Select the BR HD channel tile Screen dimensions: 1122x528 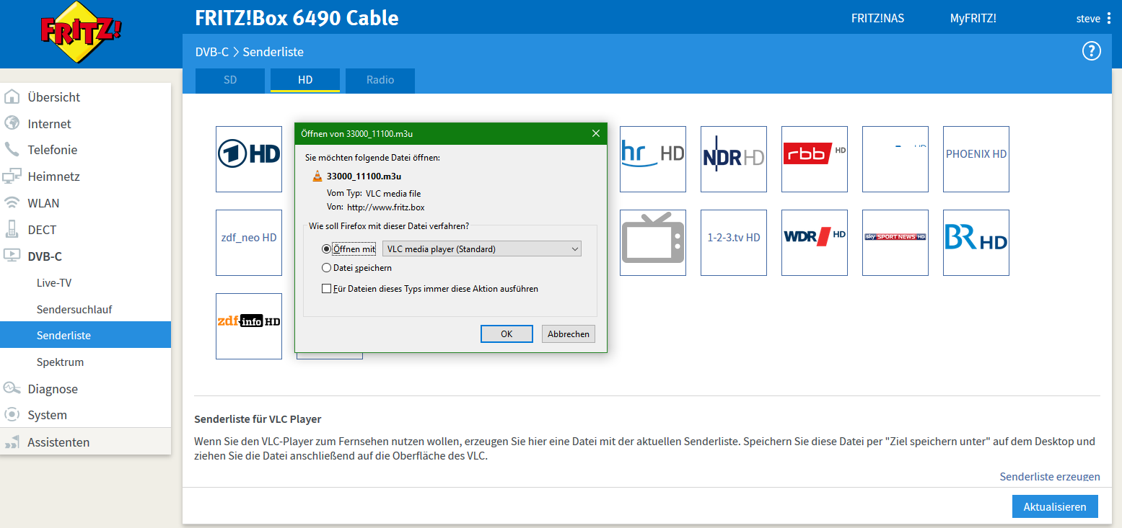coord(976,243)
